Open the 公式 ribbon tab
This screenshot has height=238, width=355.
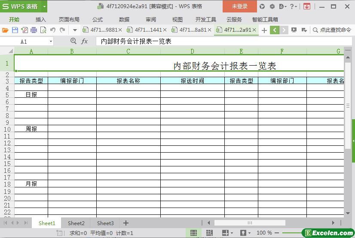point(98,20)
